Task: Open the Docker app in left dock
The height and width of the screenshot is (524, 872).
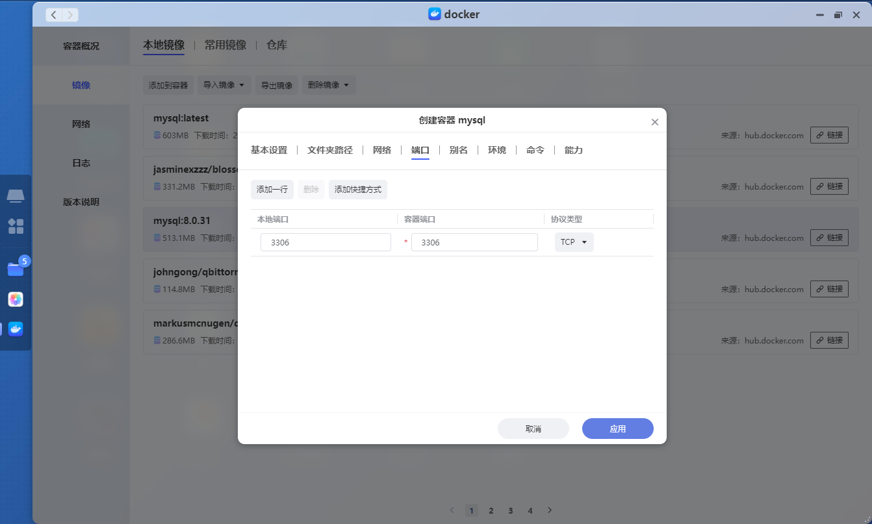Action: (16, 329)
